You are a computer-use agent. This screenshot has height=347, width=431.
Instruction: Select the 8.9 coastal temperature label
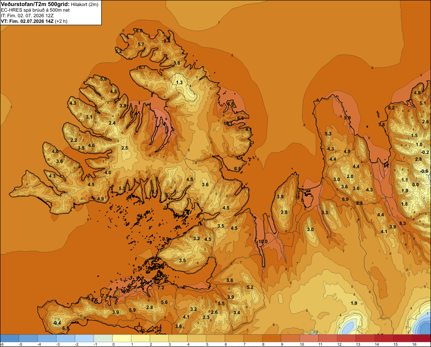tap(166, 239)
